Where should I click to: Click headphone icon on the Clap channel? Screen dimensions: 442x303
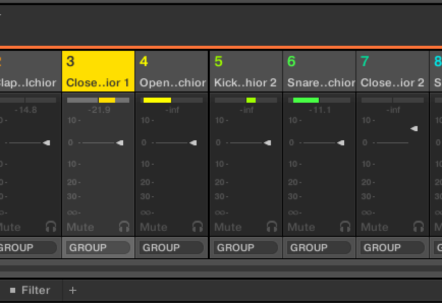click(51, 226)
